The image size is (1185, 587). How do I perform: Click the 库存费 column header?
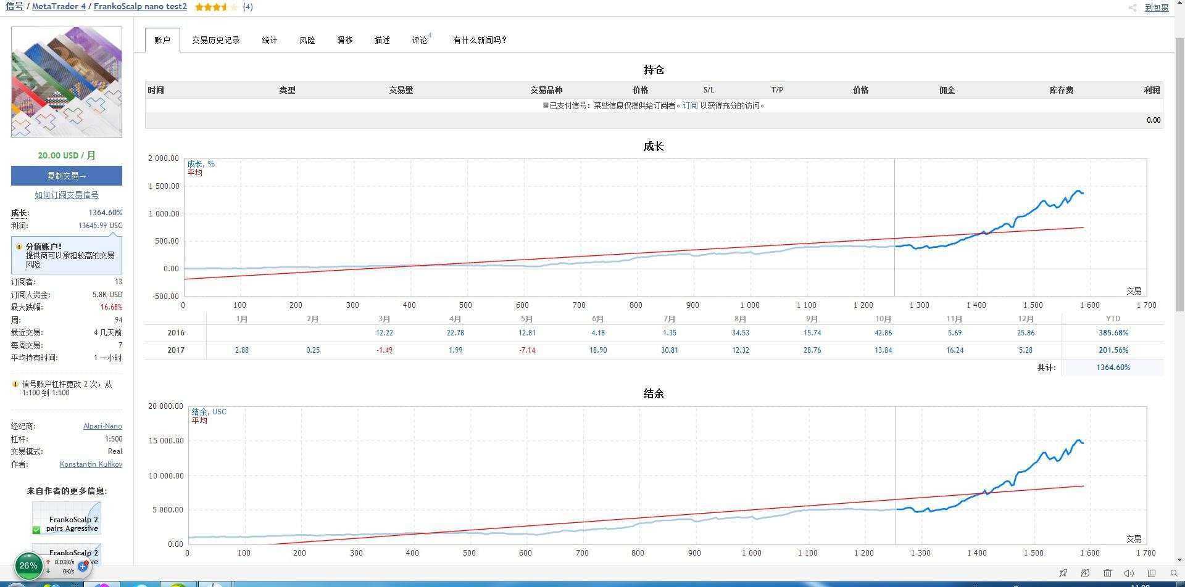1062,90
